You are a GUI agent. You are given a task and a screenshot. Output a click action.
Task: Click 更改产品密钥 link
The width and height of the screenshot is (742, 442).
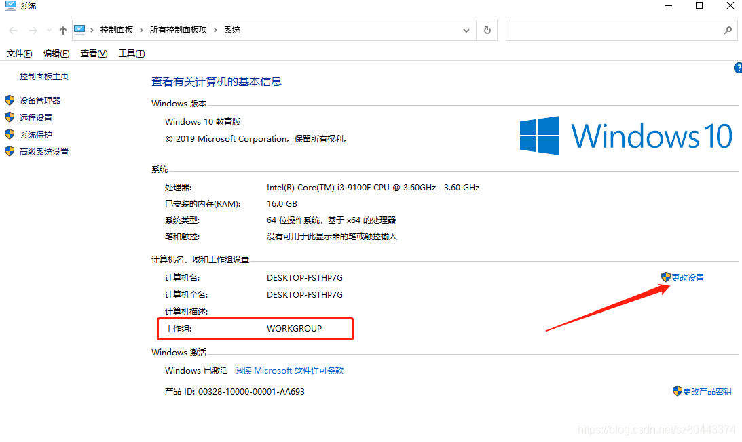(x=707, y=391)
